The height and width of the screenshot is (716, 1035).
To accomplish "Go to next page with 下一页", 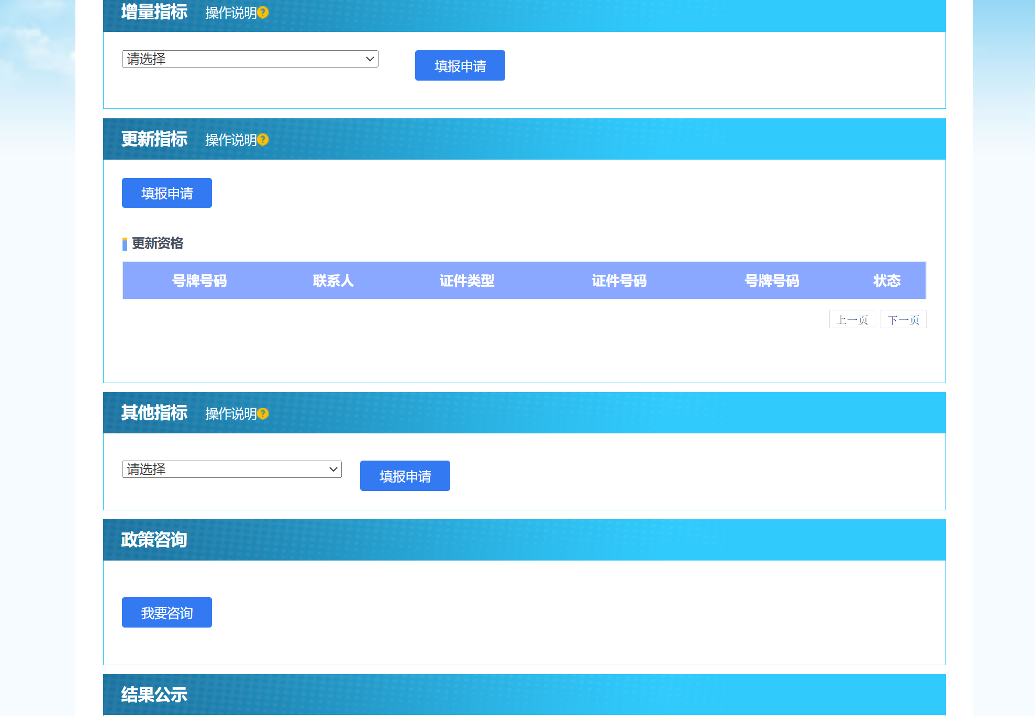I will point(903,320).
